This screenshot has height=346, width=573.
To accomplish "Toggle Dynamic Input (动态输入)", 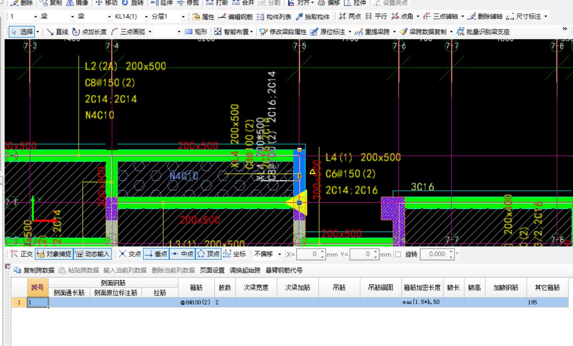I will point(92,254).
